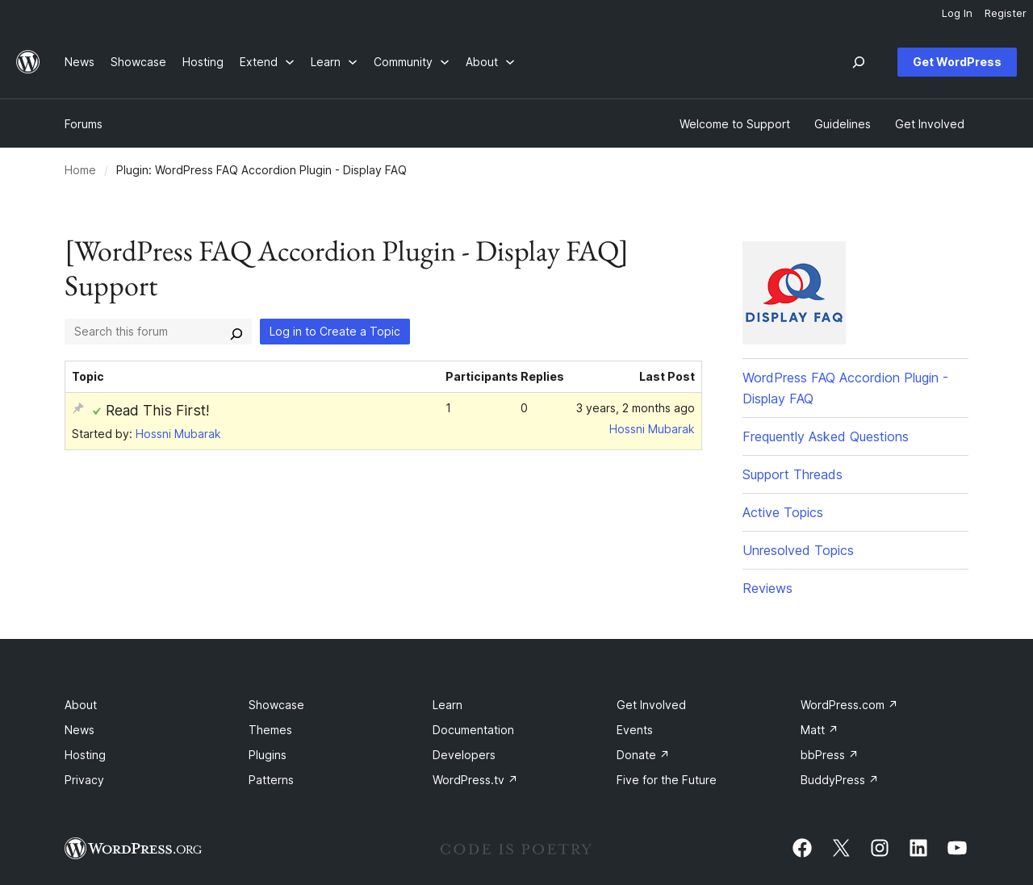Open Patterns link in footer

(x=271, y=780)
